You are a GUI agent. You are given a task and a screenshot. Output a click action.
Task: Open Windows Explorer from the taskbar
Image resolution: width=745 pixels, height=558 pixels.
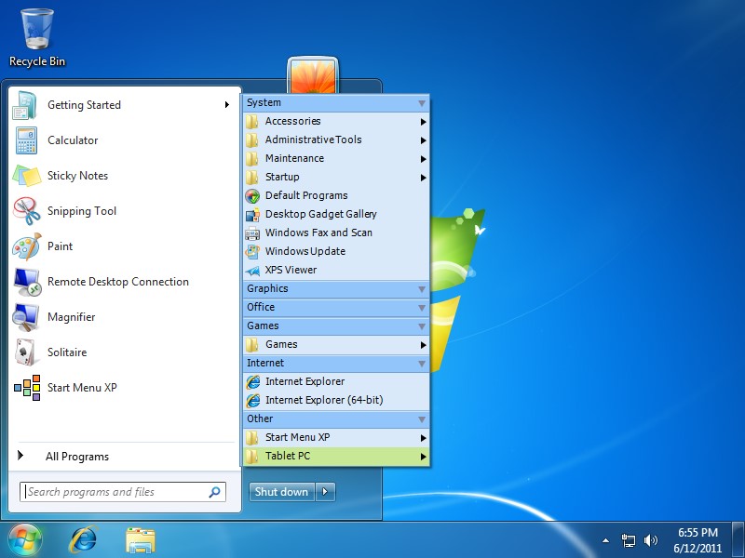(141, 540)
